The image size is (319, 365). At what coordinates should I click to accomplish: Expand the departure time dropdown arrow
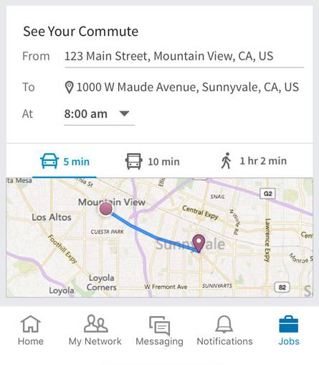point(124,113)
